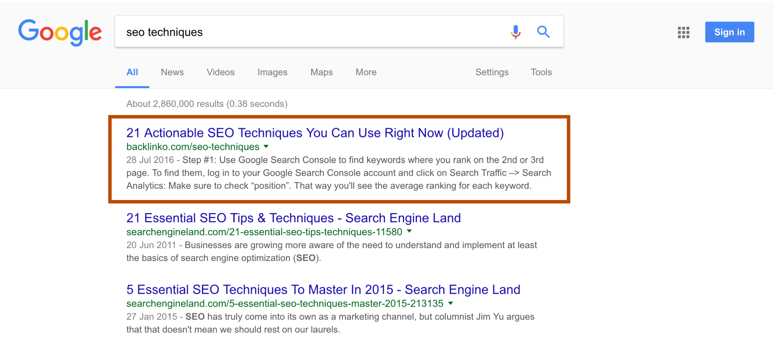
Task: Click the Google logo
Action: [x=60, y=32]
